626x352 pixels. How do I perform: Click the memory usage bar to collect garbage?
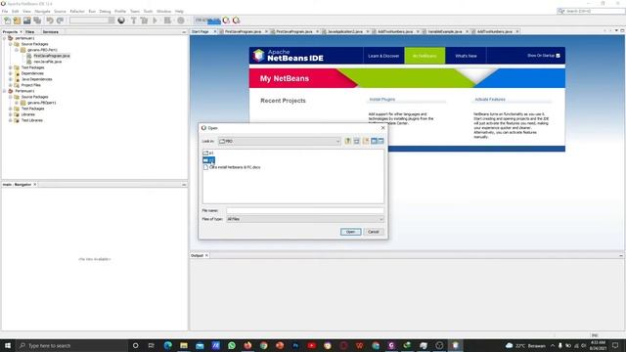pos(207,21)
